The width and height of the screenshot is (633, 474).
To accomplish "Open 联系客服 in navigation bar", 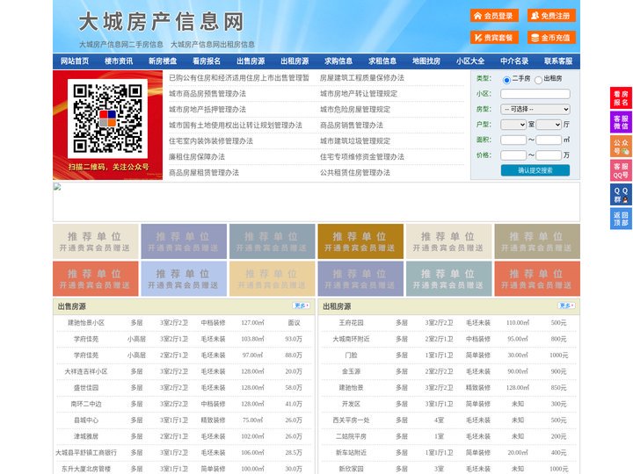I will 558,61.
